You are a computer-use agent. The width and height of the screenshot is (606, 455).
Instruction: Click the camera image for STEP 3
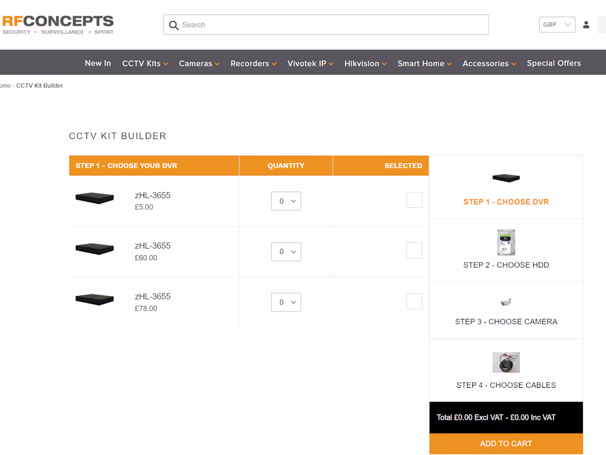pos(506,302)
